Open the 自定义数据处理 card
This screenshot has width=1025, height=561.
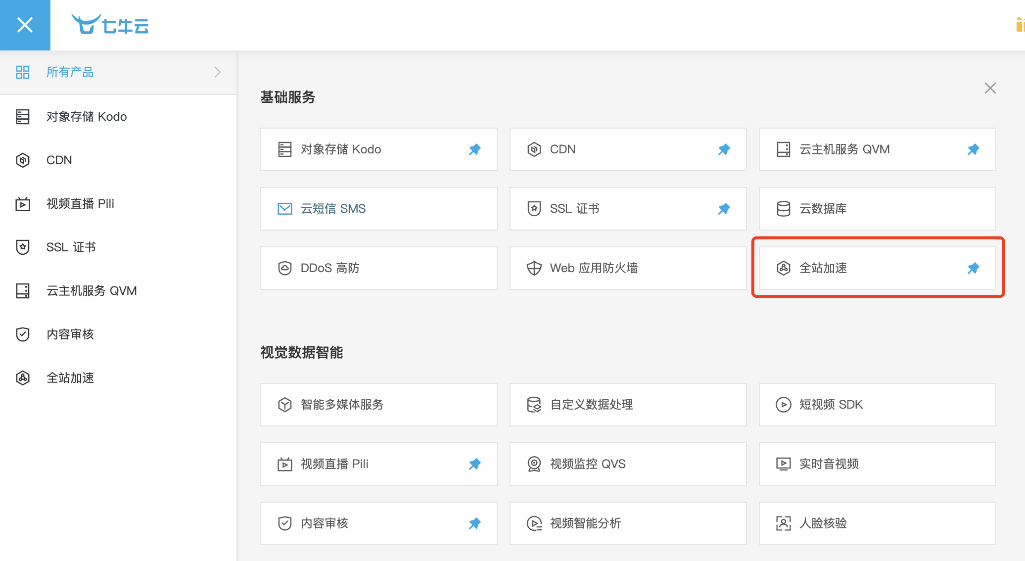(x=628, y=405)
